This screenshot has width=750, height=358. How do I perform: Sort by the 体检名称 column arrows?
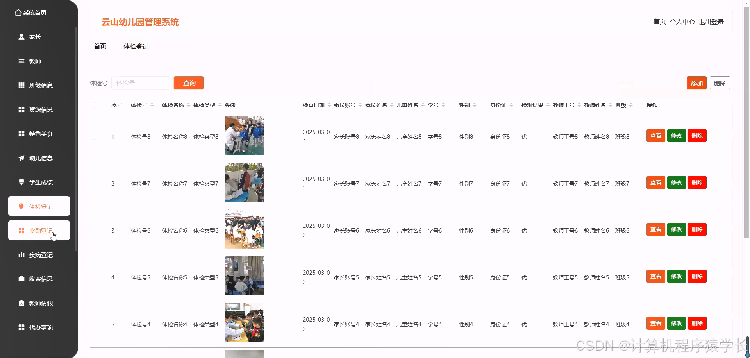click(x=189, y=105)
